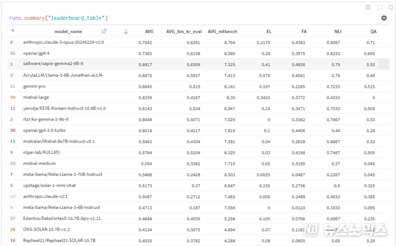The image size is (396, 246).
Task: Open the table settings gear
Action: click(x=384, y=18)
